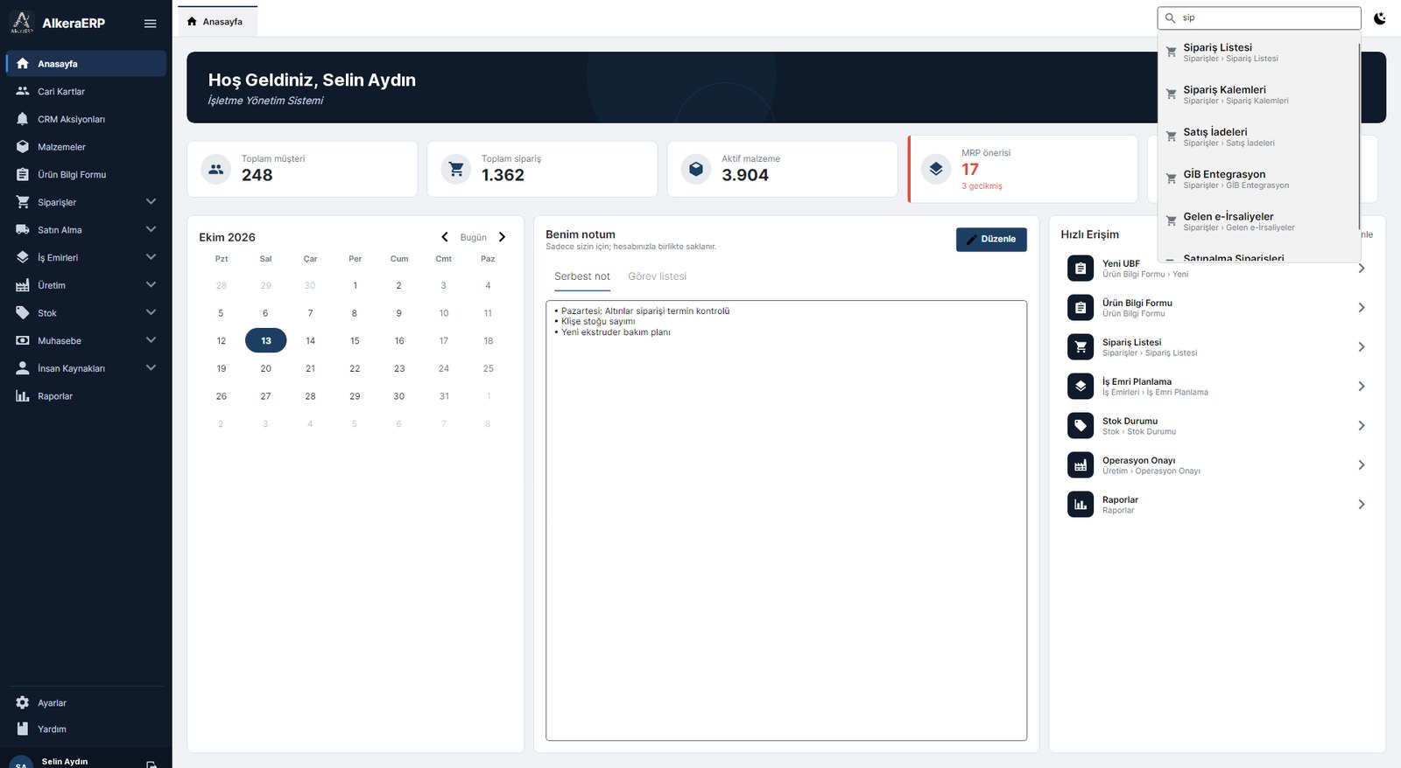Open Ayarlar settings gear
The height and width of the screenshot is (768, 1401).
click(23, 702)
